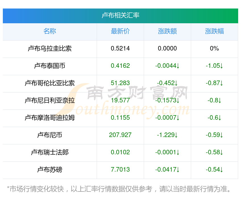Select the 名称 column header
Image resolution: width=241 pixels, height=198 pixels.
tap(50, 31)
